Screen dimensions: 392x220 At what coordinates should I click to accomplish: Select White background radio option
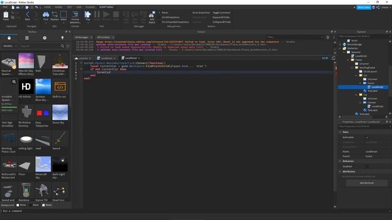pos(21,205)
